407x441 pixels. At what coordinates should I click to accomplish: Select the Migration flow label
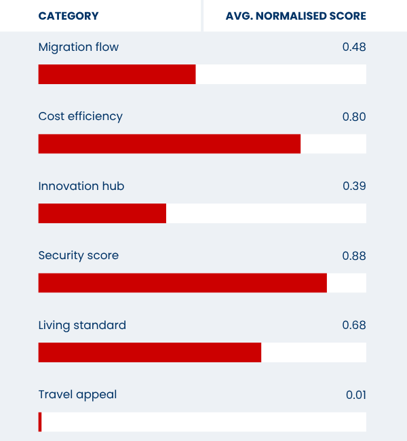tap(79, 47)
